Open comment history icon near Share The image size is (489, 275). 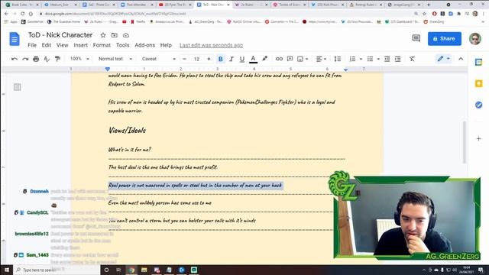[416, 38]
